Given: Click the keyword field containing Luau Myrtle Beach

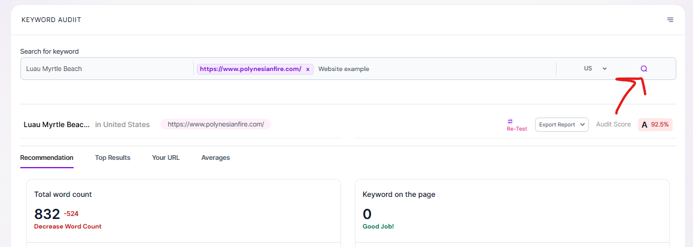Looking at the screenshot, I should click(108, 69).
